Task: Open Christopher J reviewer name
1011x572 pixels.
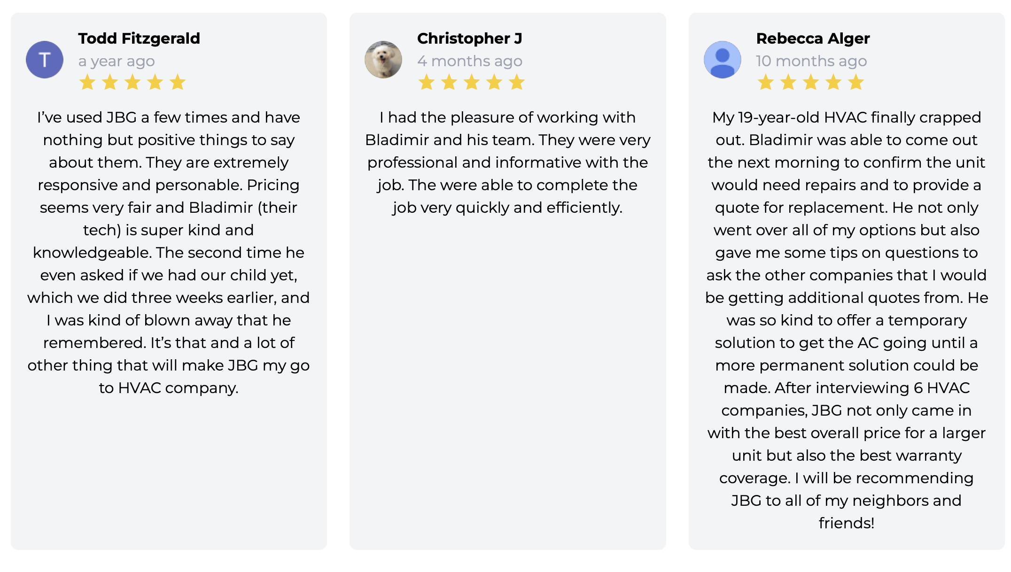Action: coord(470,39)
